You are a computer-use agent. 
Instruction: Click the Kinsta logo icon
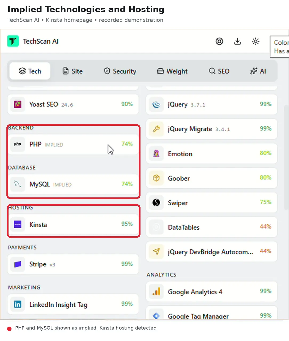(18, 224)
